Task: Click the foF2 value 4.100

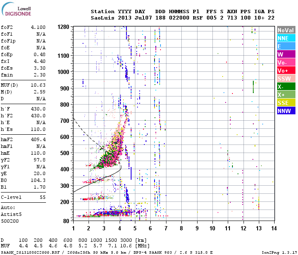Action: pyautogui.click(x=38, y=27)
